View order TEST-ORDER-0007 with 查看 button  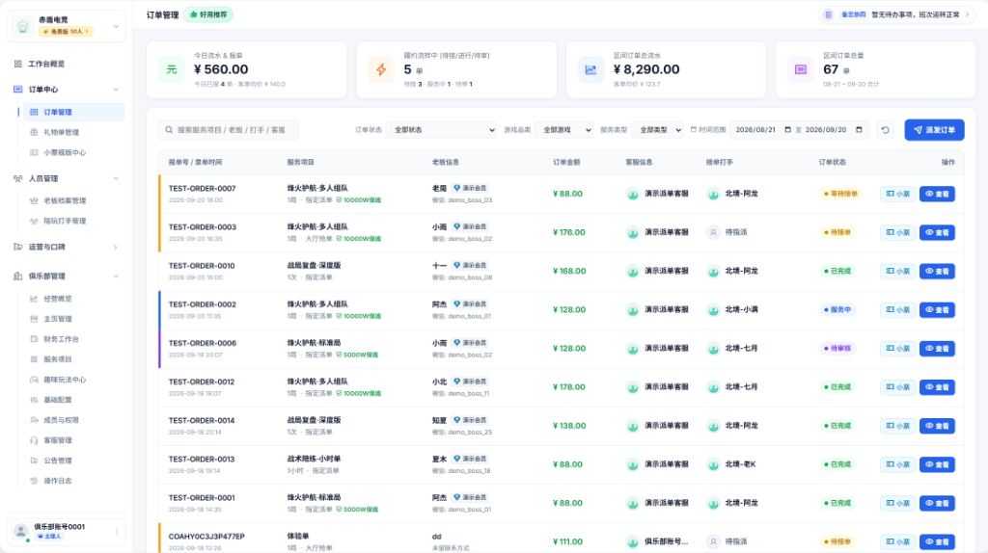pyautogui.click(x=937, y=194)
